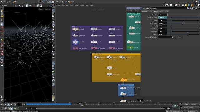Open the channels dropdown right of timeline

coord(191,104)
